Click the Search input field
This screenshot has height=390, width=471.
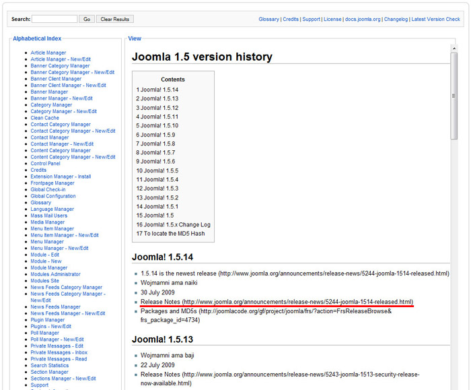click(55, 19)
